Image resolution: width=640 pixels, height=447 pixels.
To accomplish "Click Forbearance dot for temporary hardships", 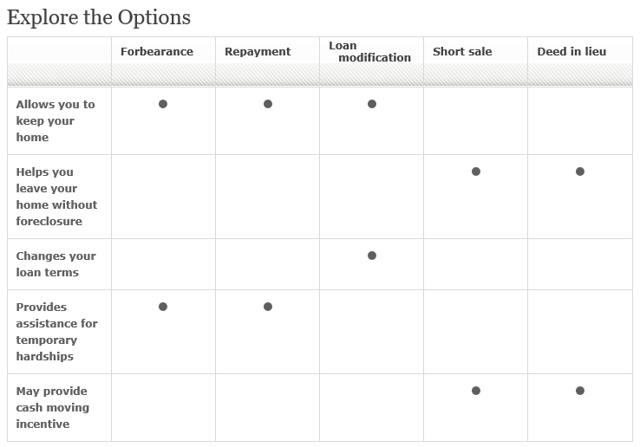I will (163, 307).
